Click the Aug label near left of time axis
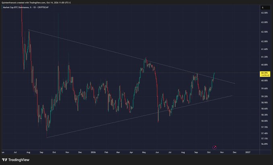 pos(28,152)
